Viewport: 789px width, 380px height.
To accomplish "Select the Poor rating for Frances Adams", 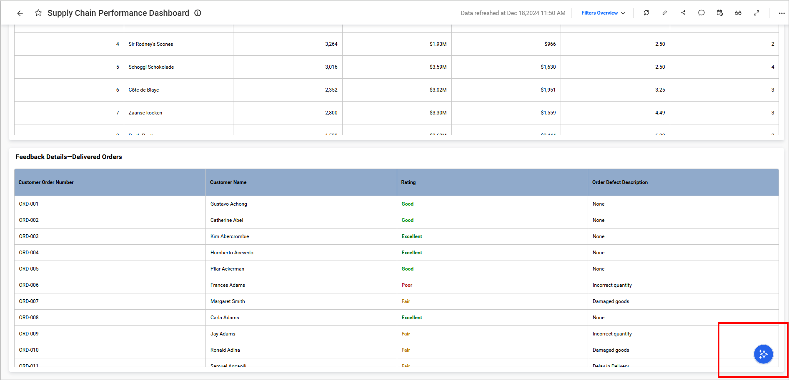I will [x=407, y=285].
